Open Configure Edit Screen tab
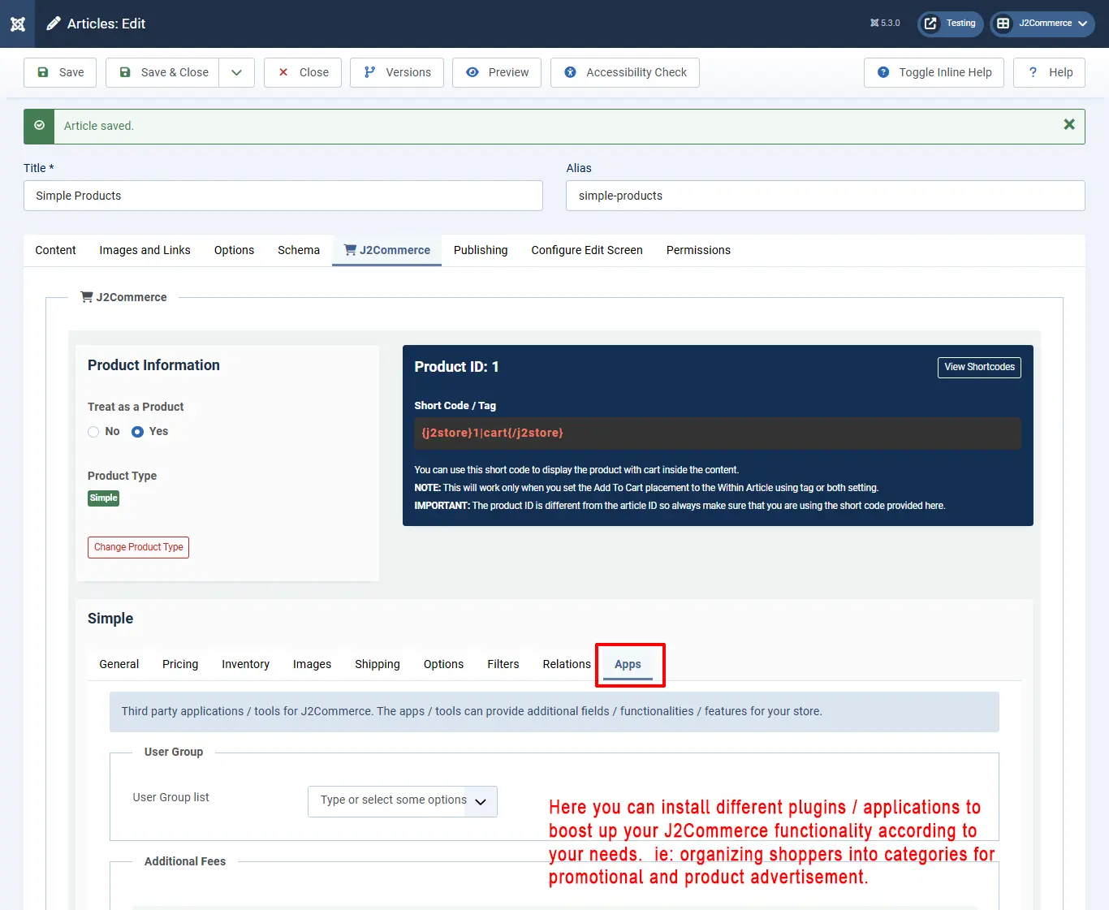Viewport: 1109px width, 910px height. point(587,250)
